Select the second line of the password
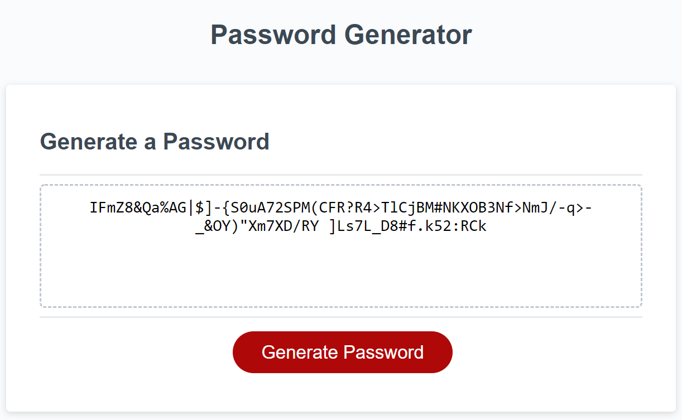Screen dimensions: 682x420 tap(342, 226)
